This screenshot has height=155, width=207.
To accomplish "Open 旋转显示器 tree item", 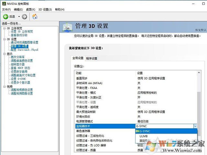I will pyautogui.click(x=18, y=64).
